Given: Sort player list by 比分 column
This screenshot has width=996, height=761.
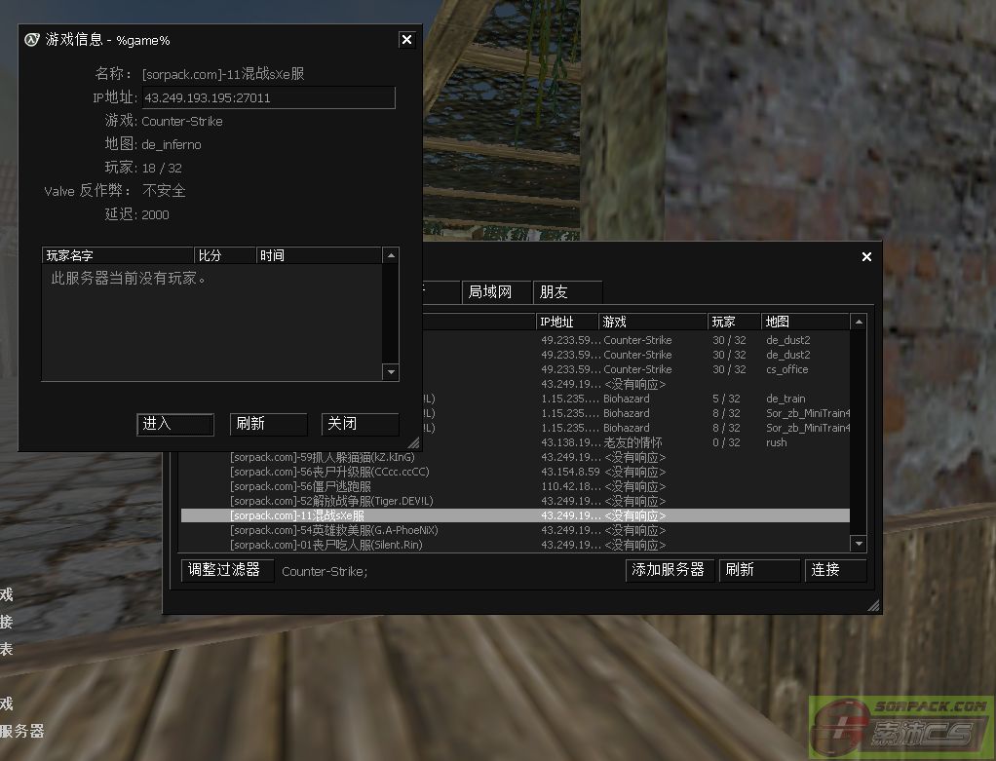Looking at the screenshot, I should pyautogui.click(x=225, y=255).
